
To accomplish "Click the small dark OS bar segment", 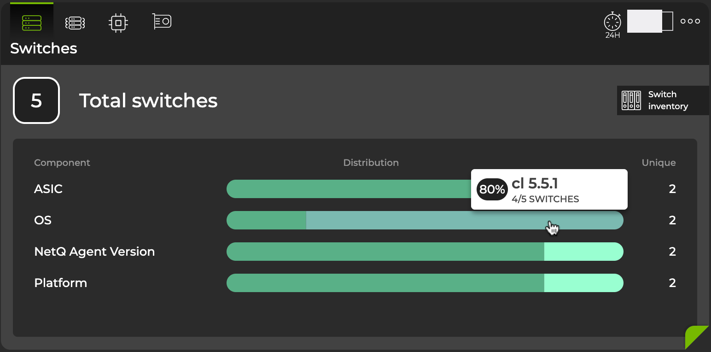I will pos(266,220).
